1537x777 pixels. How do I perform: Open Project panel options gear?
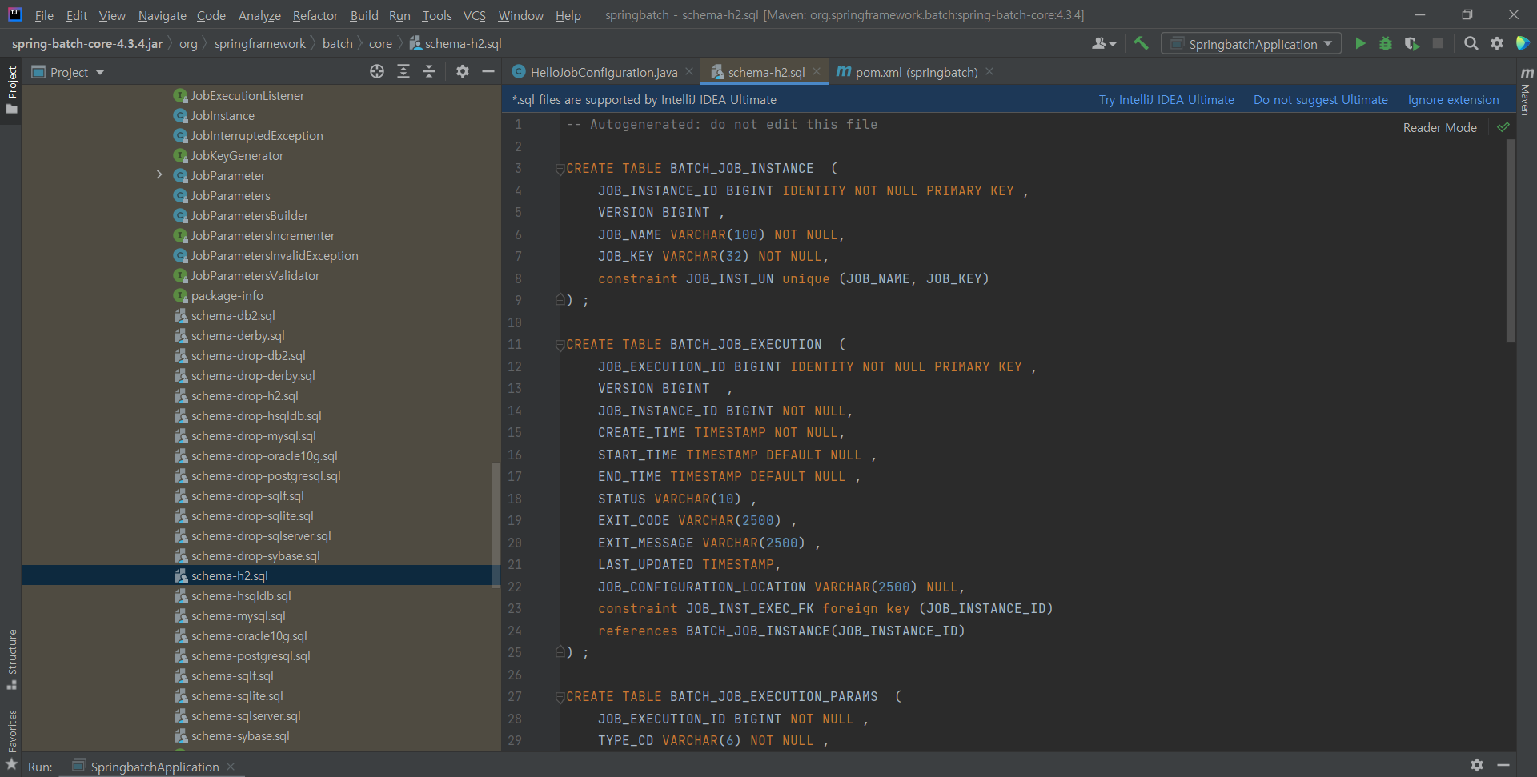pos(462,72)
